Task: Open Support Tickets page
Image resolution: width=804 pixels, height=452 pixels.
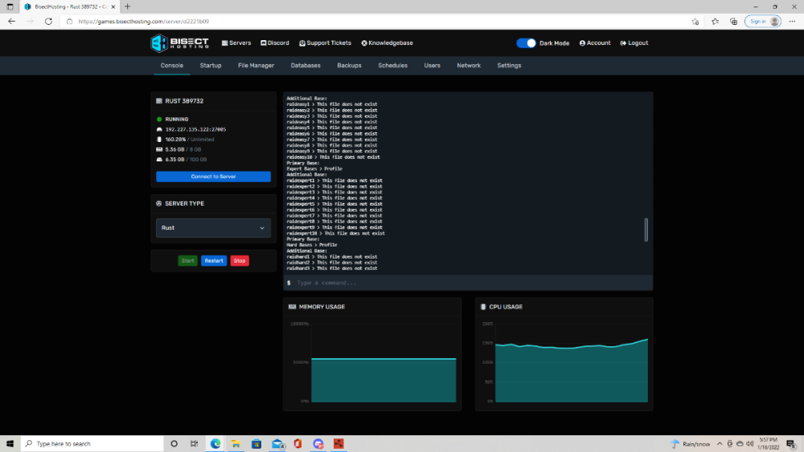Action: pos(325,43)
